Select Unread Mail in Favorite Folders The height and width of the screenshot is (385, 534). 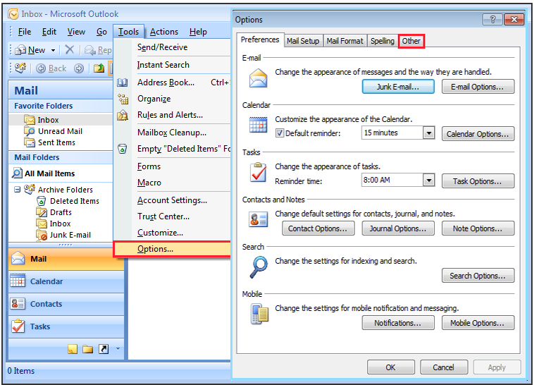pos(60,131)
